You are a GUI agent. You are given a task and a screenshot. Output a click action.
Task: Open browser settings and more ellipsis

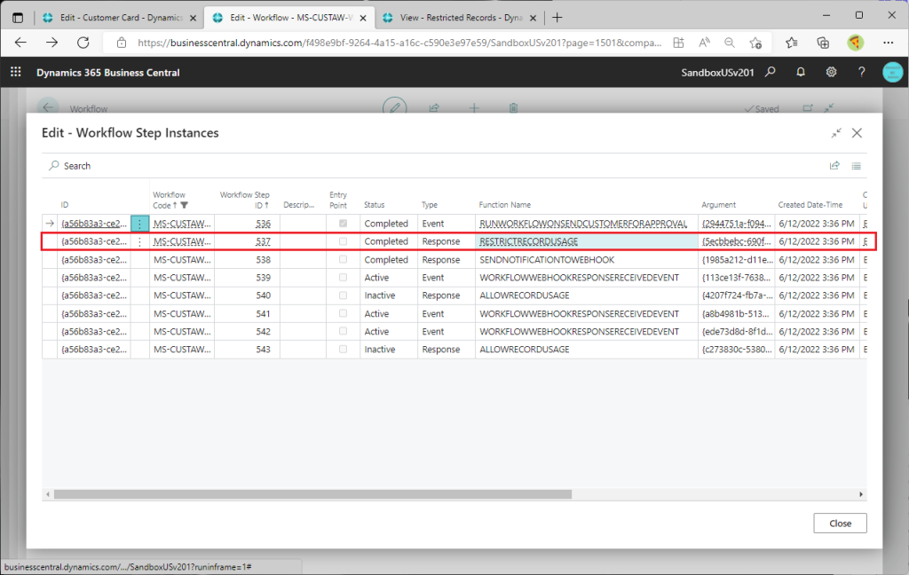888,43
